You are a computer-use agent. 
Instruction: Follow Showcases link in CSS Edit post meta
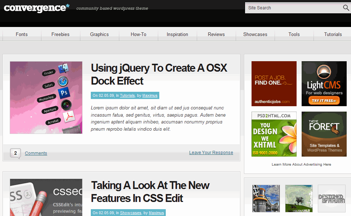pyautogui.click(x=130, y=213)
